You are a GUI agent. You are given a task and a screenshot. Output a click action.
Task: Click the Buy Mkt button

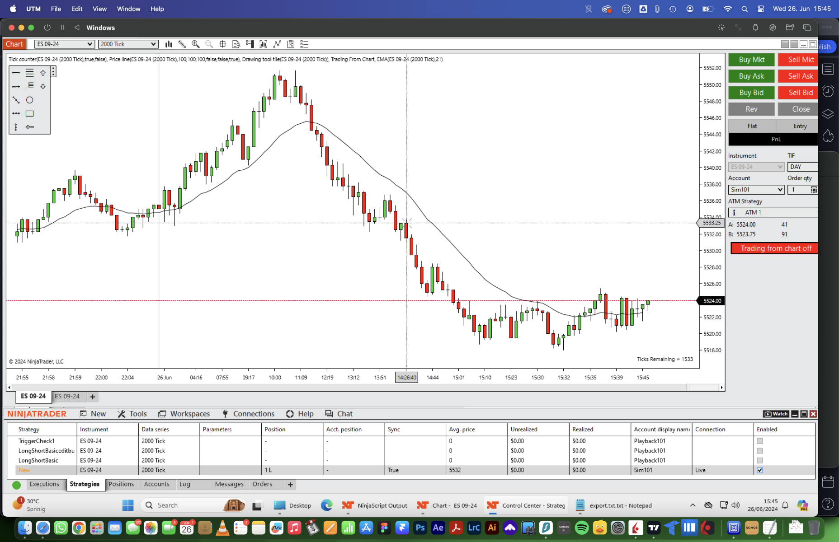(751, 60)
